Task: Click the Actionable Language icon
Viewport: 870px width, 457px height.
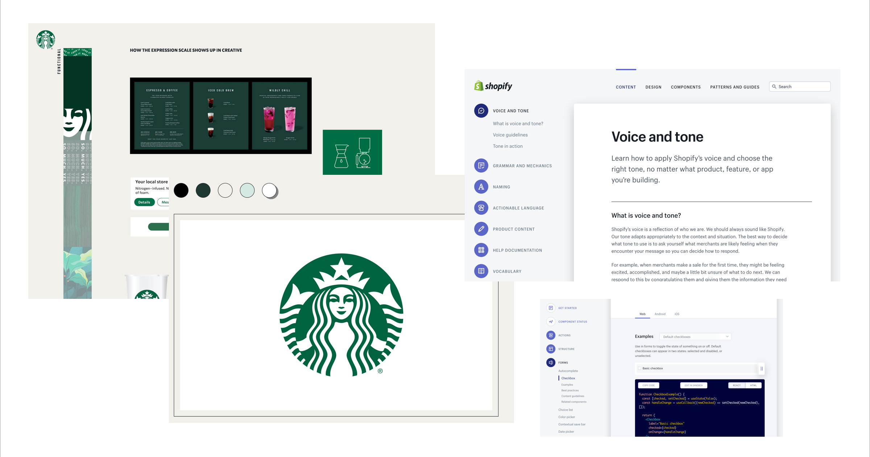Action: (x=481, y=207)
